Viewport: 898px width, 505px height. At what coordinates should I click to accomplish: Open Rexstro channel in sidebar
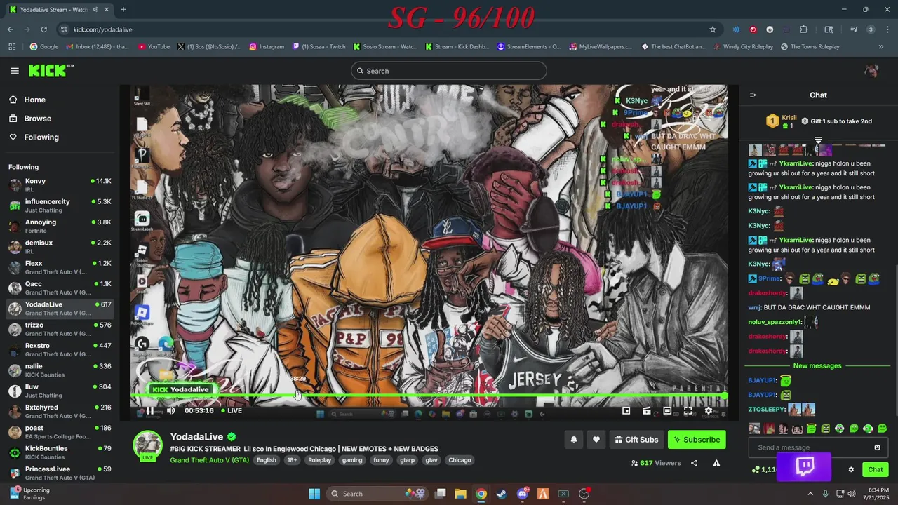60,349
